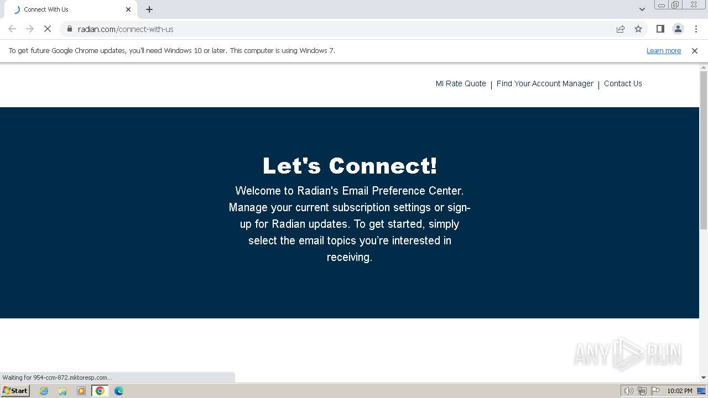Open network status tray icon
Screen dimensions: 708x398
pyautogui.click(x=642, y=391)
